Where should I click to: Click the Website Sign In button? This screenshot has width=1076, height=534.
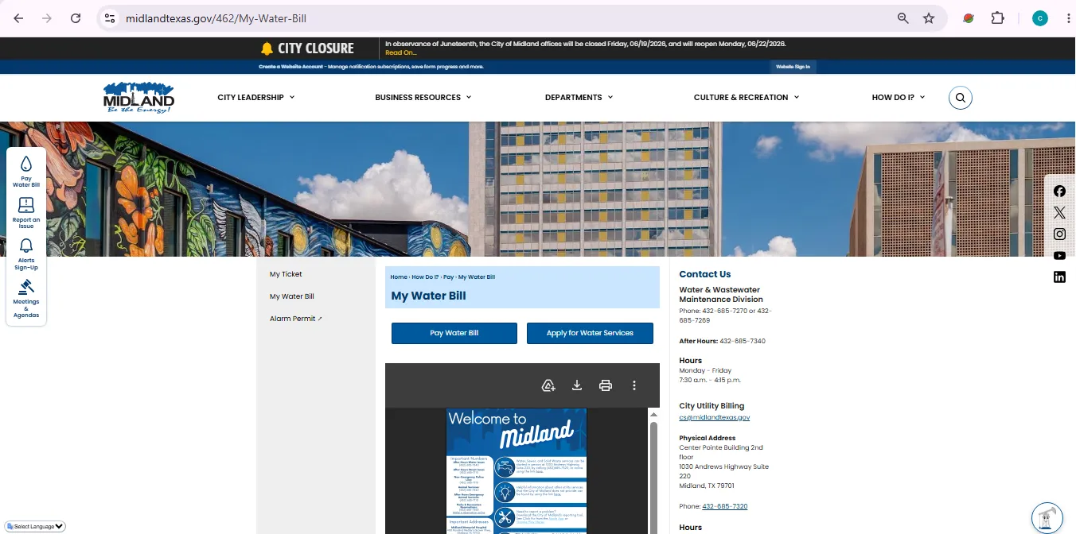(793, 67)
